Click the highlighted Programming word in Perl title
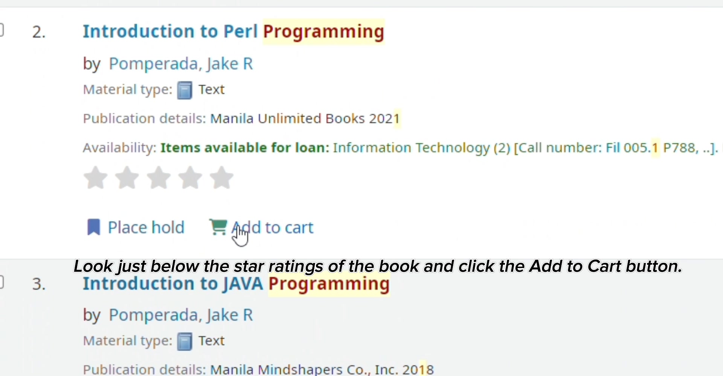This screenshot has height=376, width=723. tap(323, 32)
